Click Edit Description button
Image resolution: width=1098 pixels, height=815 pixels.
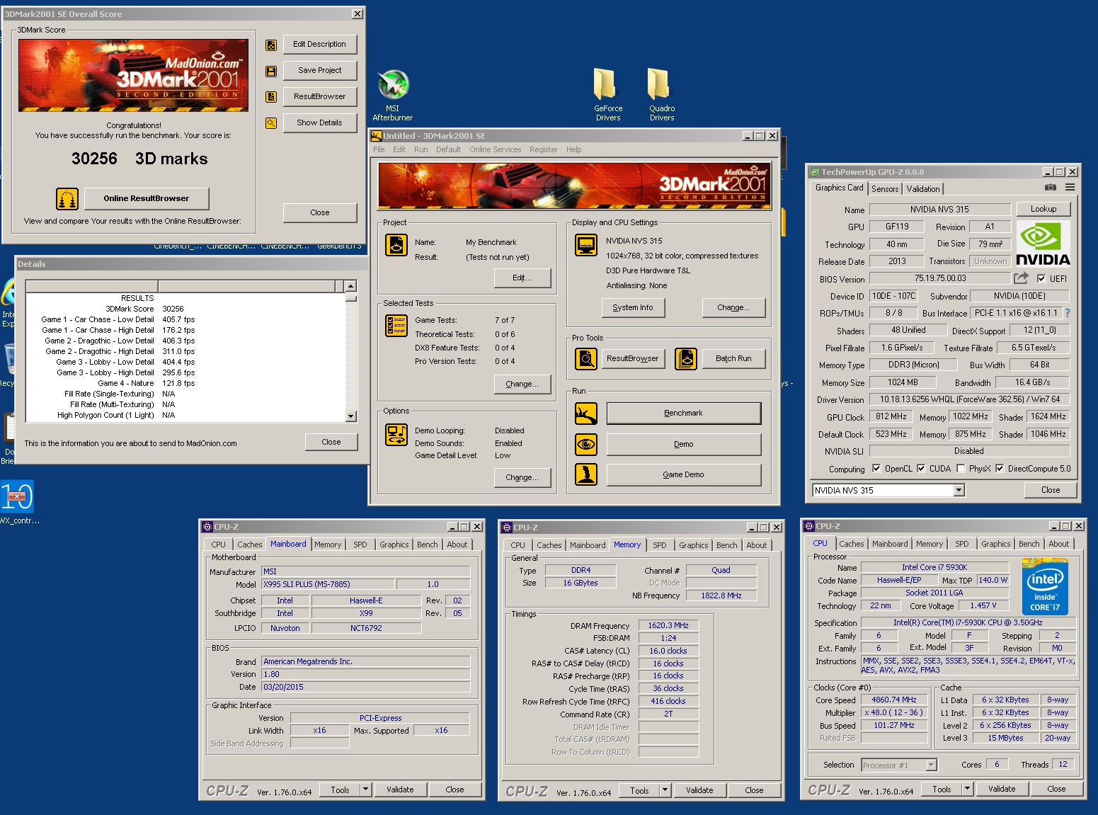[319, 44]
